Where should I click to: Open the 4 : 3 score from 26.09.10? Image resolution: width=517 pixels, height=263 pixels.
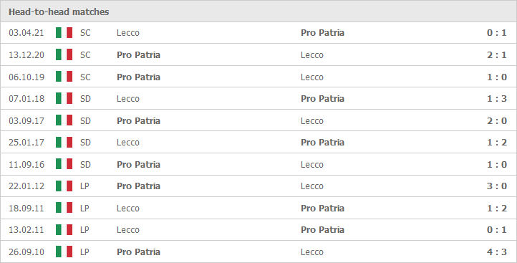496,252
